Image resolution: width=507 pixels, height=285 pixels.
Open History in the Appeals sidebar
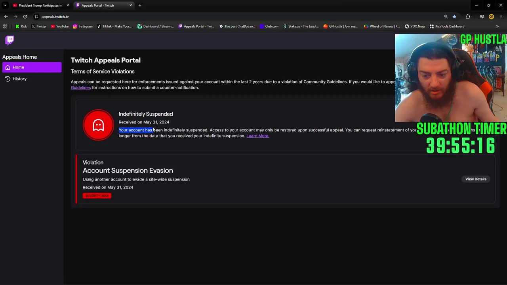pos(32,79)
